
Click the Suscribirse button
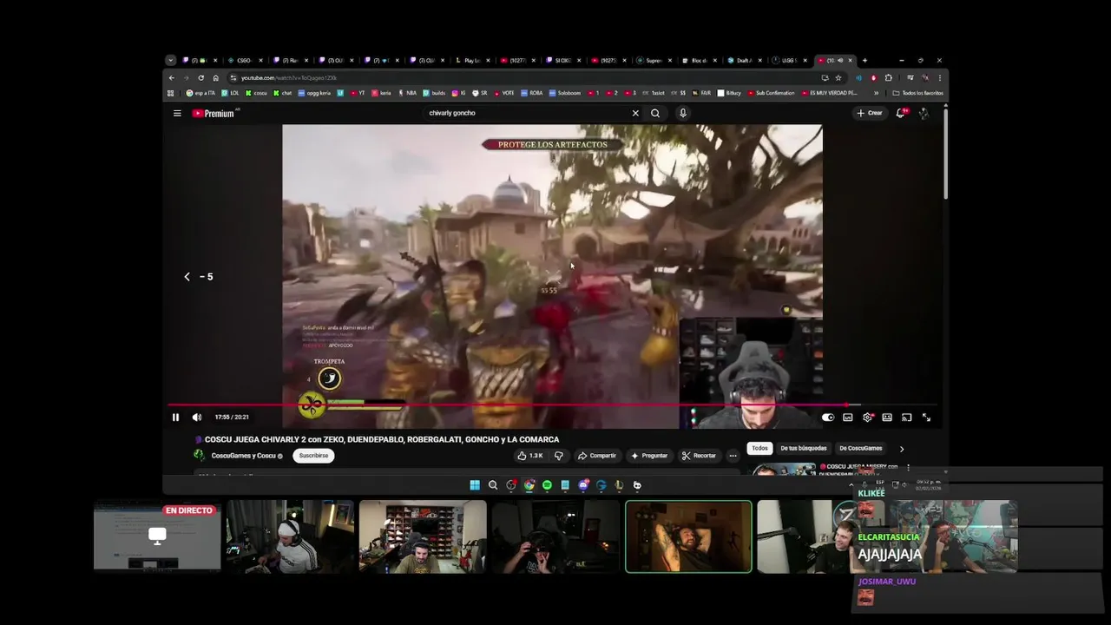313,456
